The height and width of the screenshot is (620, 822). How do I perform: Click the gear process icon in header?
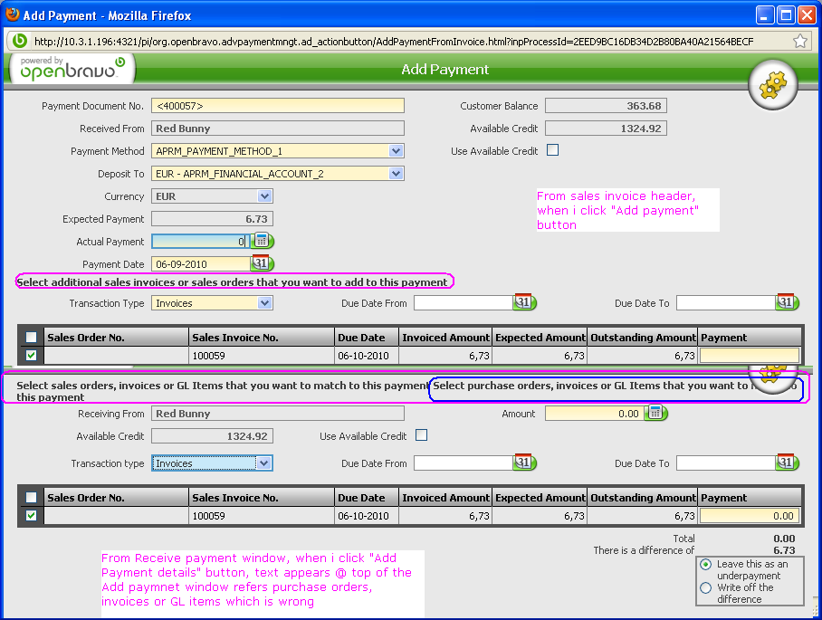772,86
